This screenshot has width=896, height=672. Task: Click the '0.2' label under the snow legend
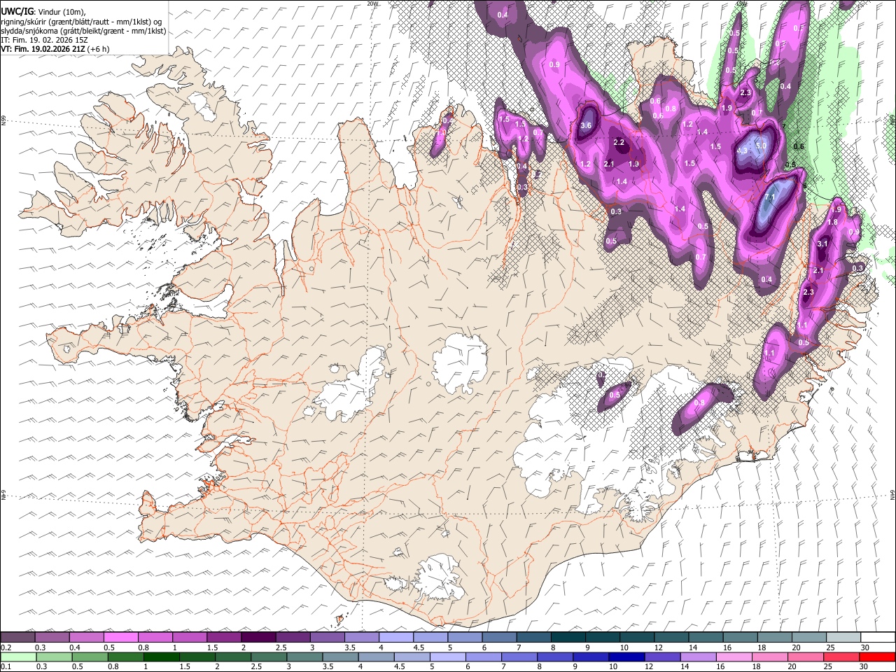(x=6, y=647)
